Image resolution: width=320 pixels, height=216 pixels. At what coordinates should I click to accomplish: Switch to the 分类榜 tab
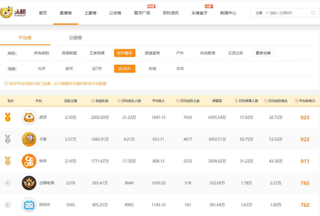click(x=75, y=38)
